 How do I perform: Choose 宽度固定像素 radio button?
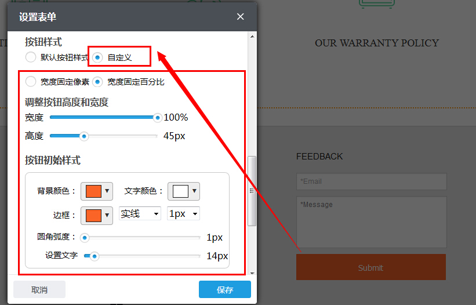(31, 82)
